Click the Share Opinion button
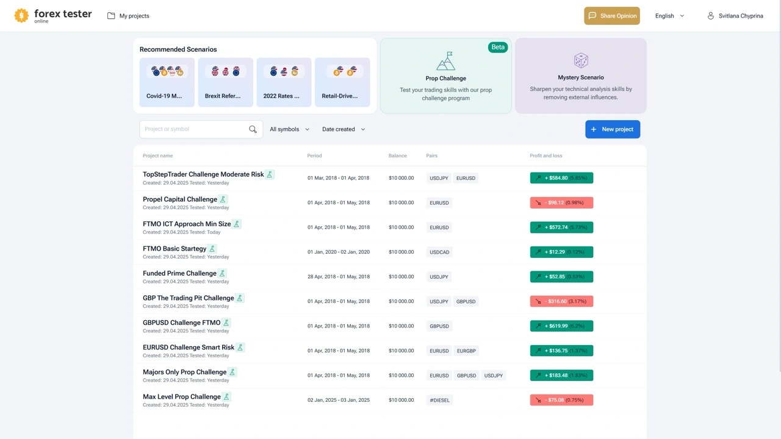 (611, 16)
